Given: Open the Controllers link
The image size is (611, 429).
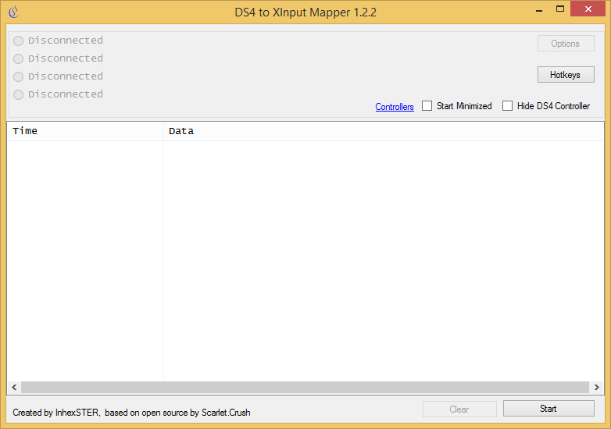Looking at the screenshot, I should [x=395, y=107].
